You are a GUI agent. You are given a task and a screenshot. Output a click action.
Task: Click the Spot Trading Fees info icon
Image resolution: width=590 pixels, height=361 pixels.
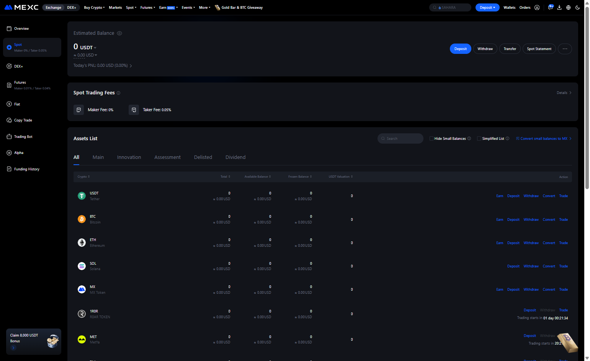[x=119, y=93]
